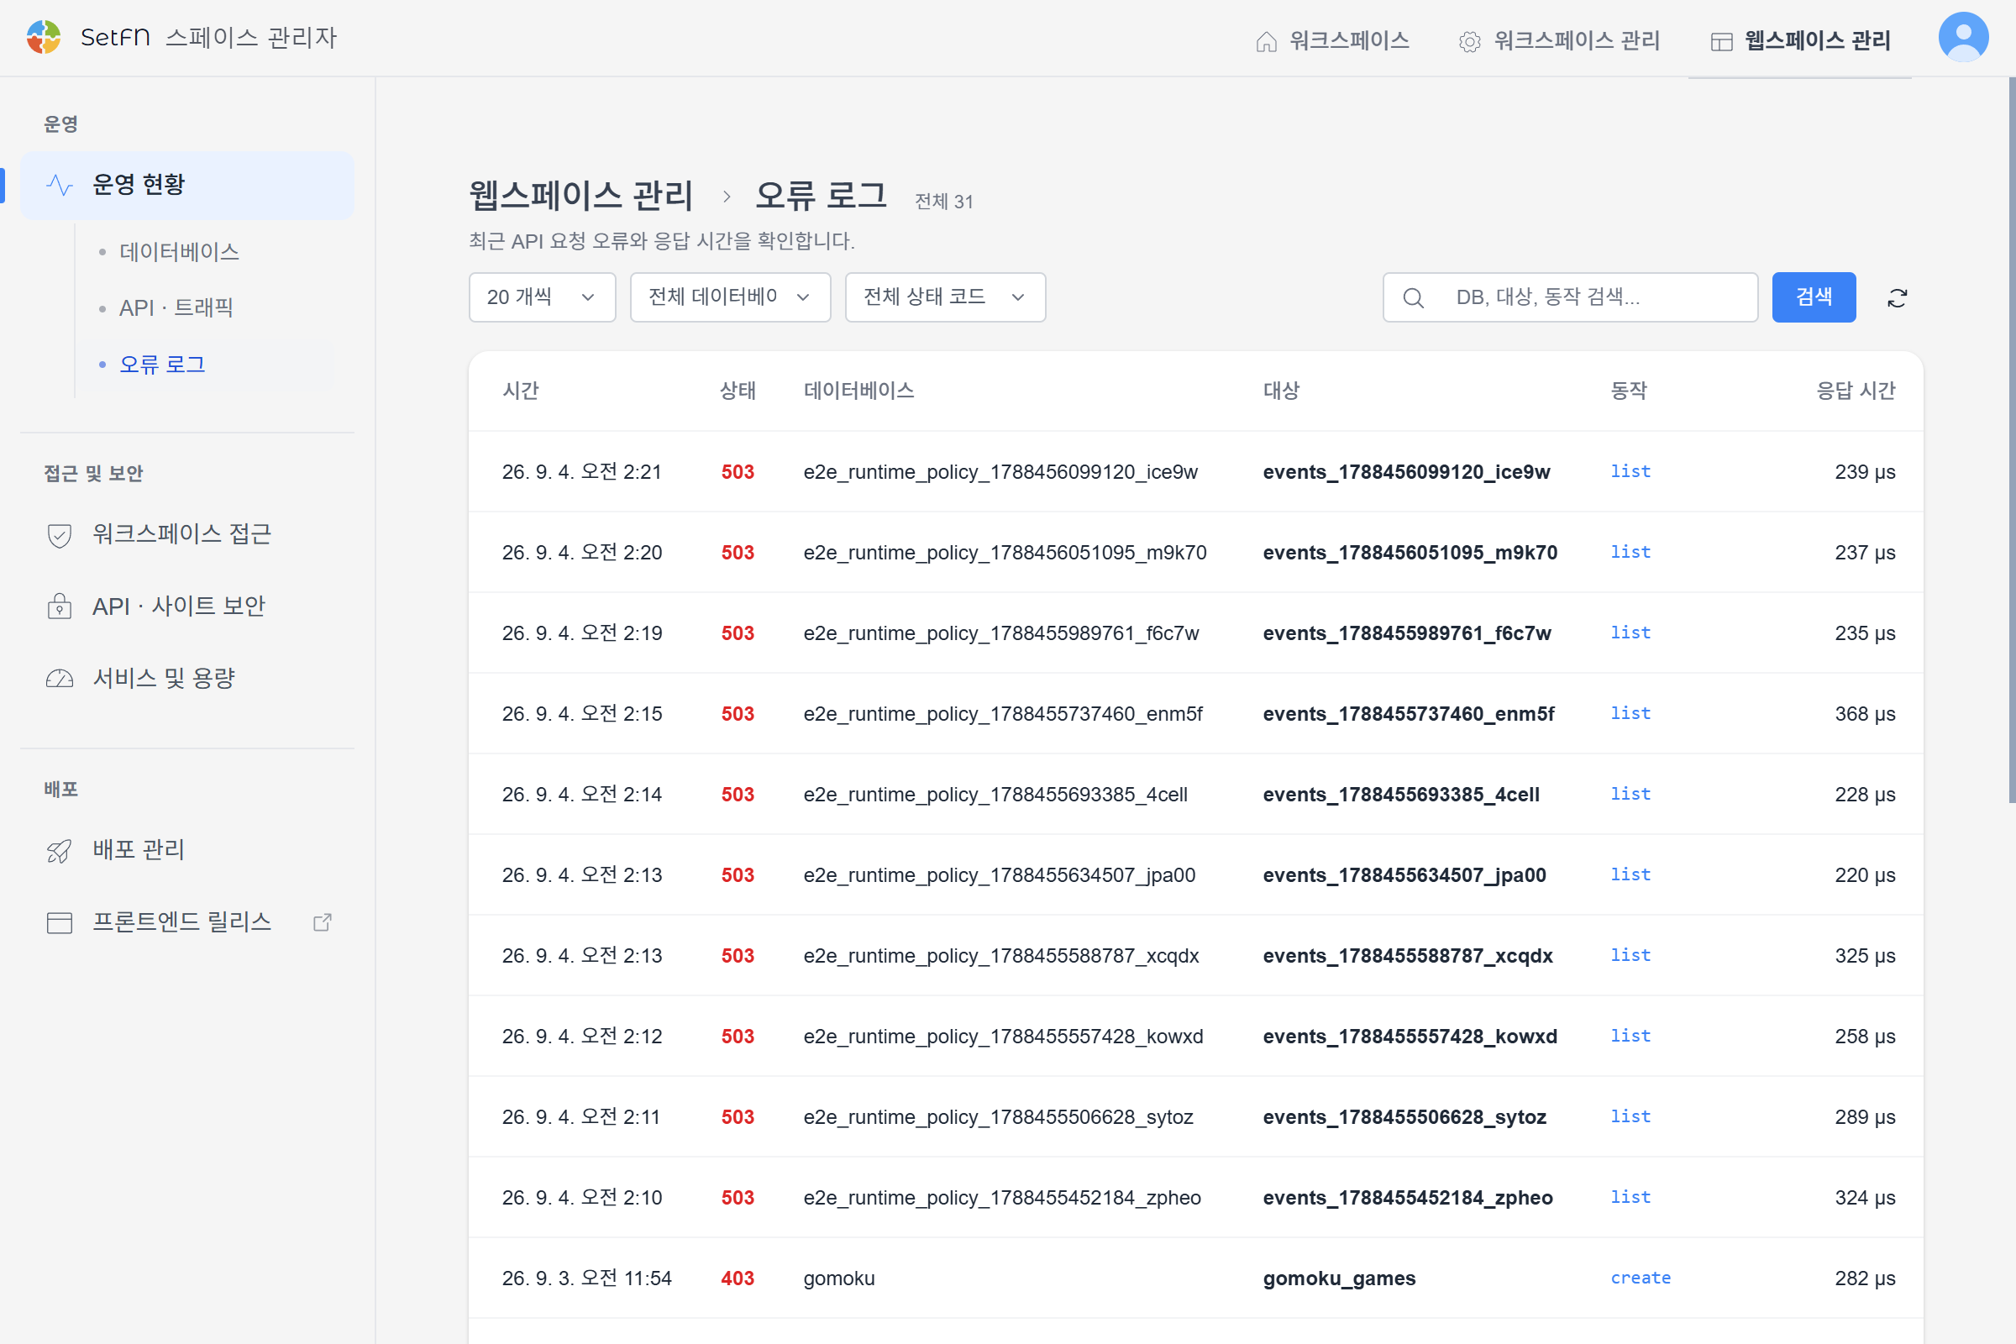Select 운영 현황 in the sidebar

[186, 185]
